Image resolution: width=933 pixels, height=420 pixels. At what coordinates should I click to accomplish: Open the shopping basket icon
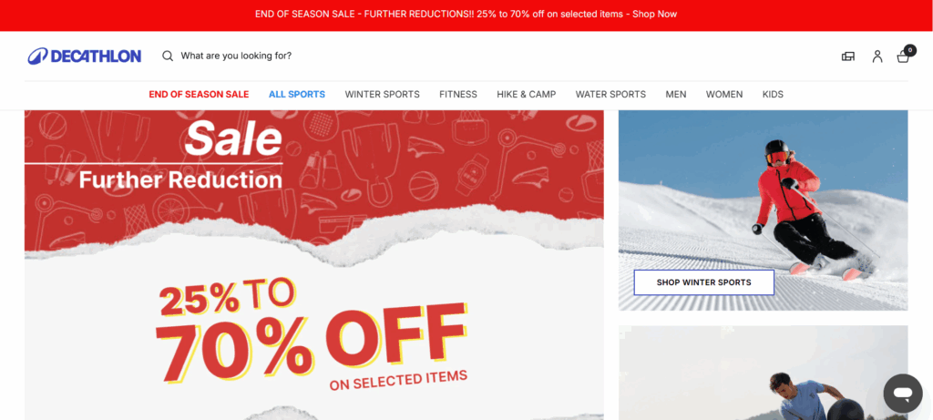[903, 57]
